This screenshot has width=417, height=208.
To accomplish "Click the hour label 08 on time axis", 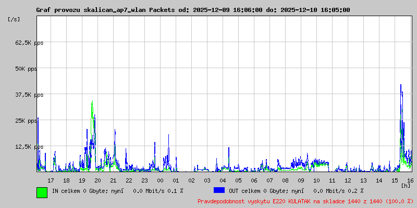I will 285,180.
